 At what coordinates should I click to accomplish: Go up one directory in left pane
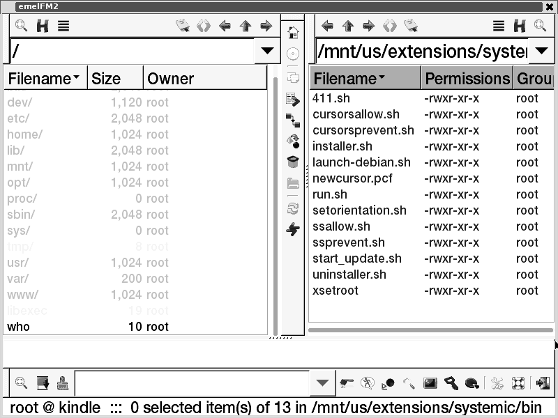pyautogui.click(x=245, y=26)
